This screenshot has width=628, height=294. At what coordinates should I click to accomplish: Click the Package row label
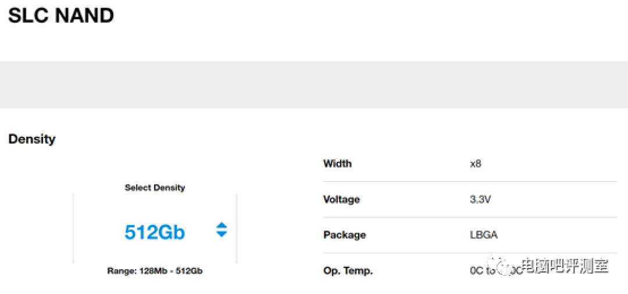[x=344, y=235]
